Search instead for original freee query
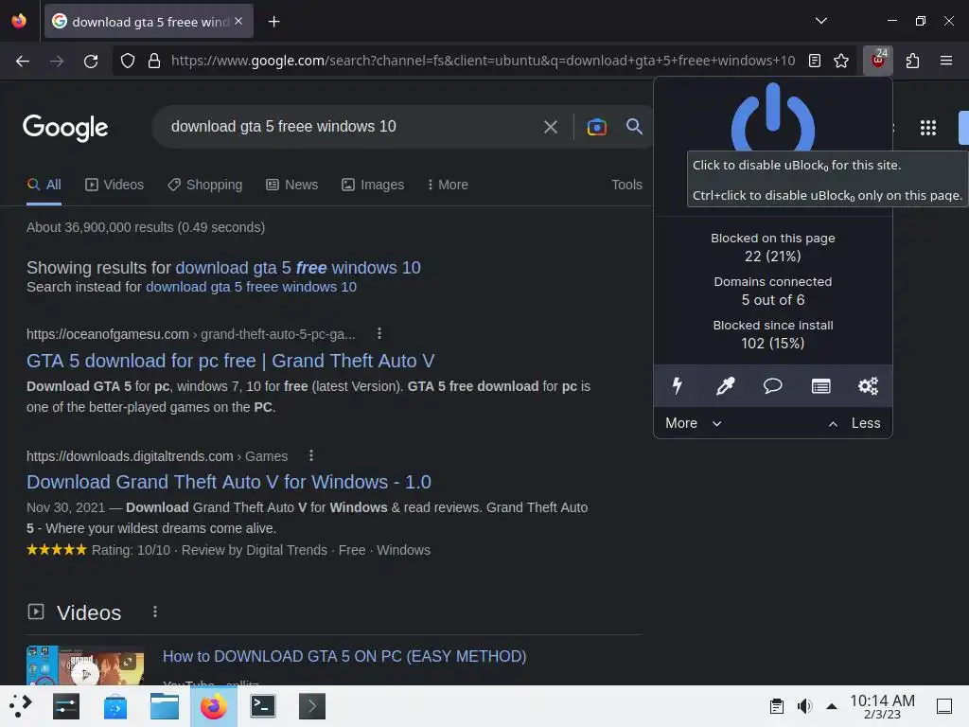The height and width of the screenshot is (727, 969). [251, 287]
